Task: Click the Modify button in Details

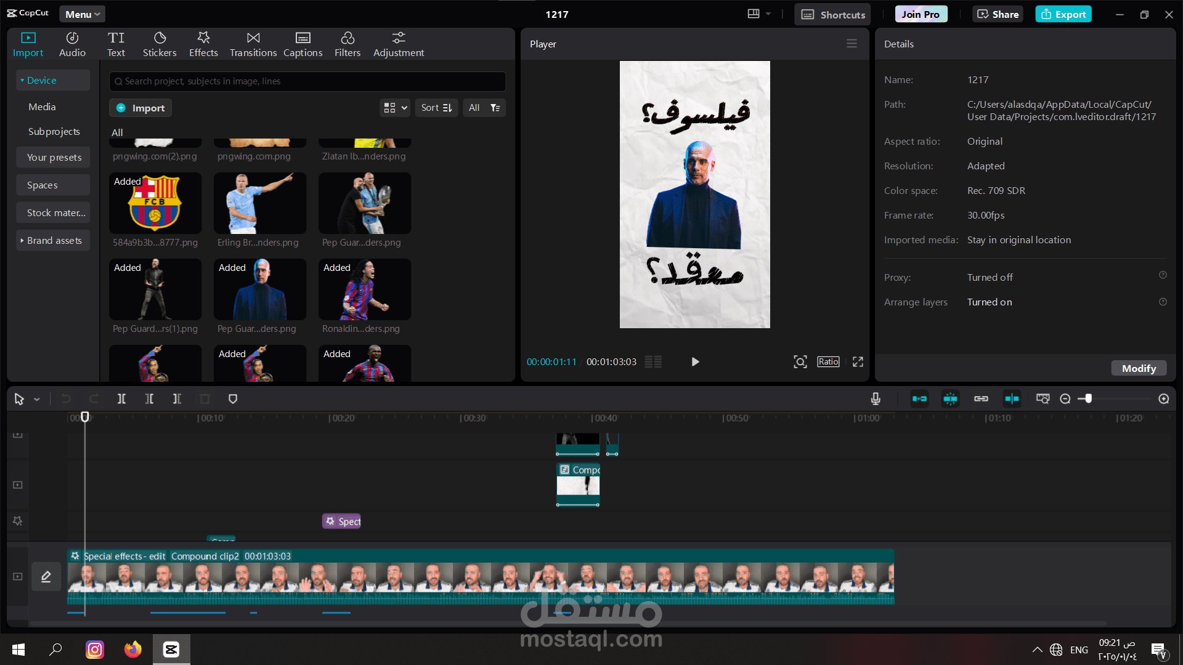Action: pyautogui.click(x=1139, y=368)
